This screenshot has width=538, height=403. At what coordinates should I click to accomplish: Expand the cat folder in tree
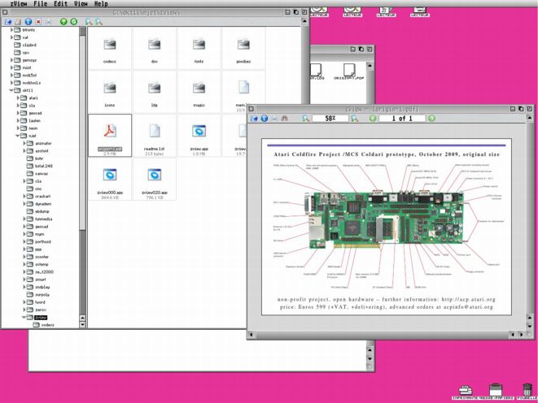click(11, 37)
